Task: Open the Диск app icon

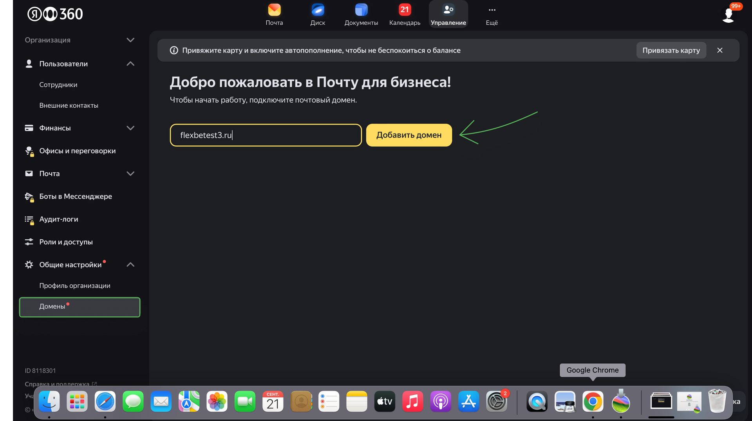Action: click(x=318, y=11)
